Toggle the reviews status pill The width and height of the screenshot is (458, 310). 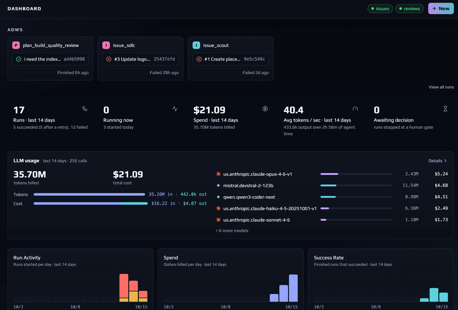click(x=409, y=8)
